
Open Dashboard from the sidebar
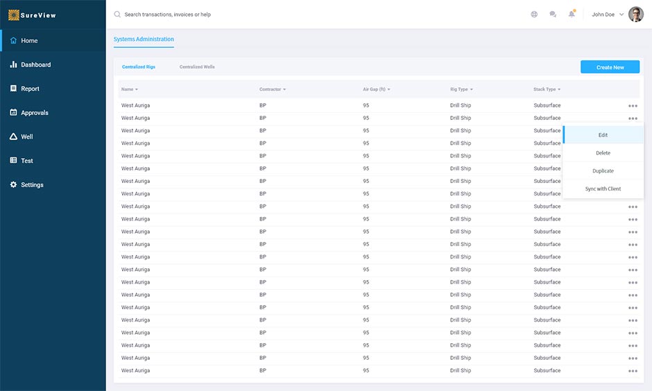[x=35, y=64]
